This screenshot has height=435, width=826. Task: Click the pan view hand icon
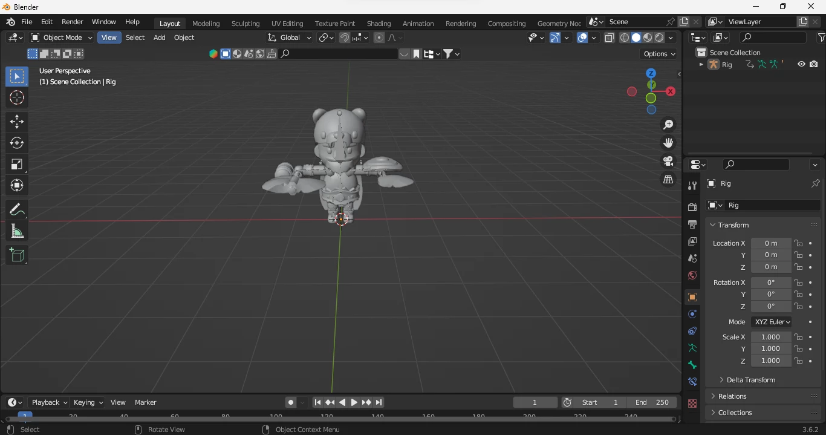coord(668,143)
